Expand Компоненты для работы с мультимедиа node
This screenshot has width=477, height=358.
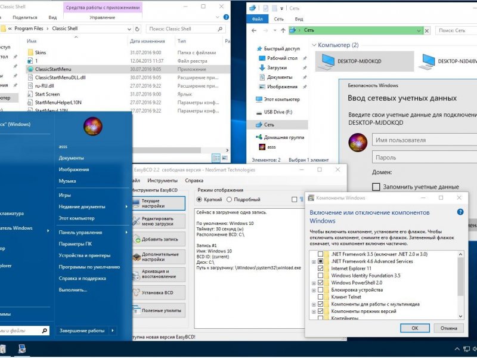(x=314, y=304)
